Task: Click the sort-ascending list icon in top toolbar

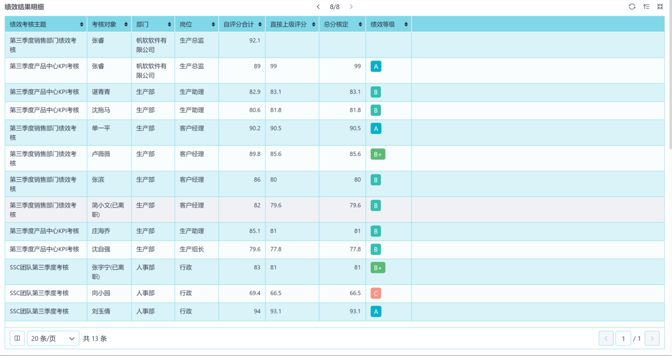Action: [x=646, y=7]
